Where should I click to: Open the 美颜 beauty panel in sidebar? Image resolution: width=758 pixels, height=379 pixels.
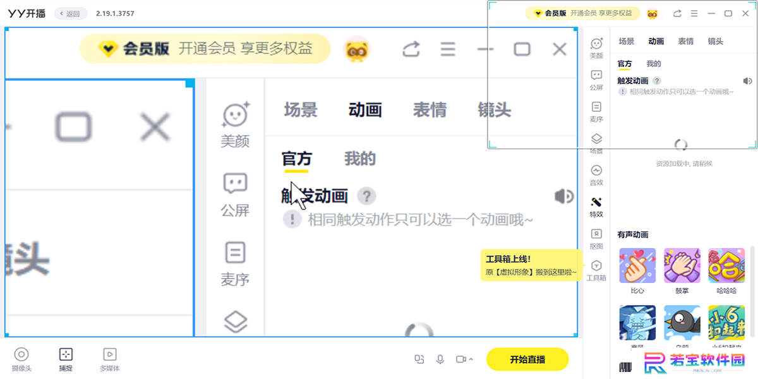pos(596,48)
